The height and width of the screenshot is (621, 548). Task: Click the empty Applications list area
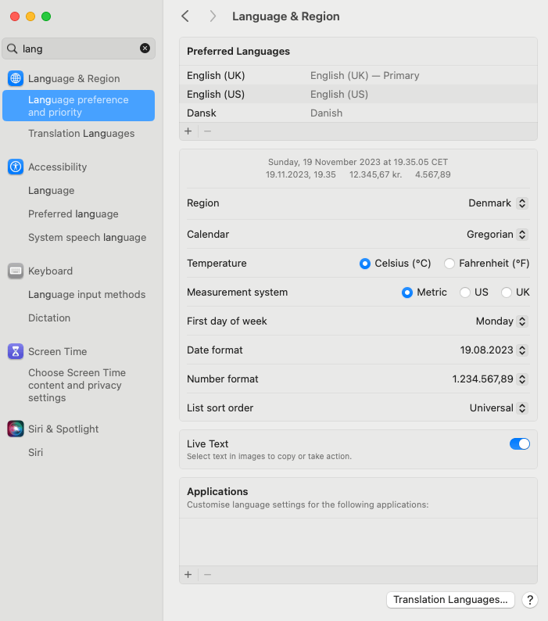click(358, 542)
